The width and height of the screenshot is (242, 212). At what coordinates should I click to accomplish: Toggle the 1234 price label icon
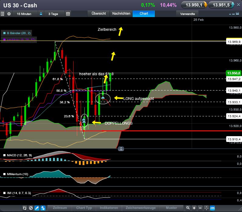click(x=212, y=208)
